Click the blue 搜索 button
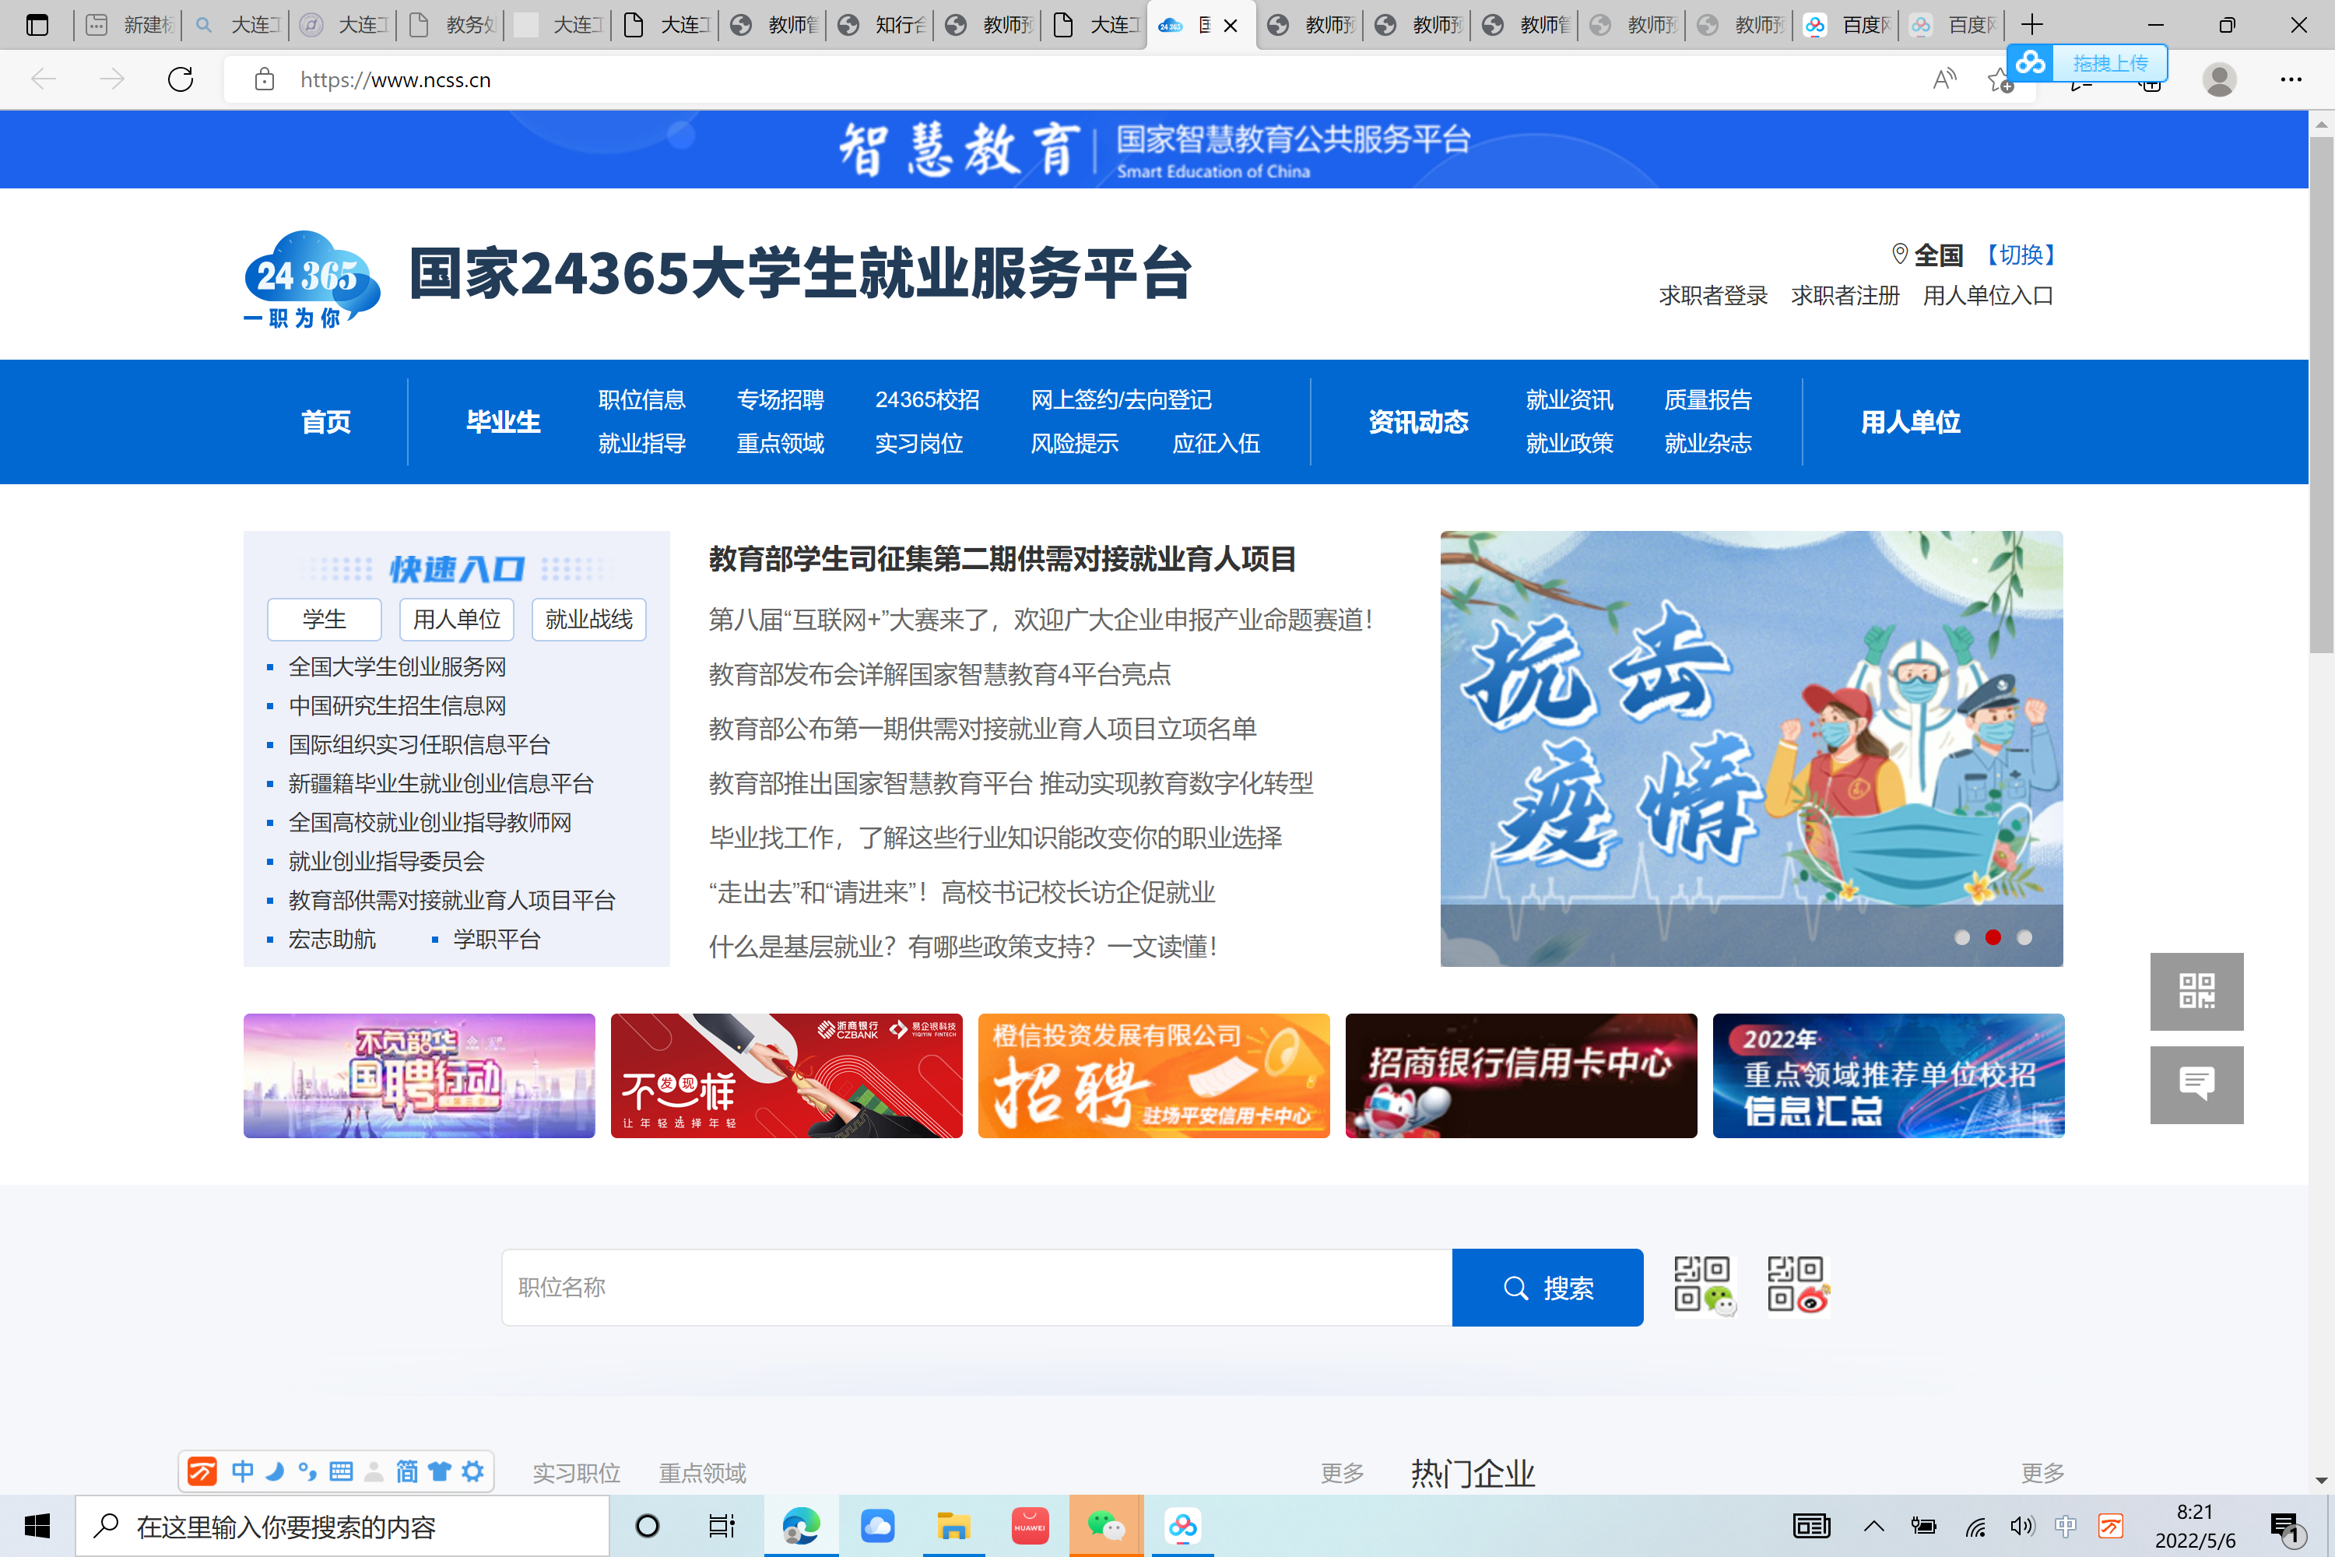This screenshot has height=1557, width=2335. coord(1547,1288)
